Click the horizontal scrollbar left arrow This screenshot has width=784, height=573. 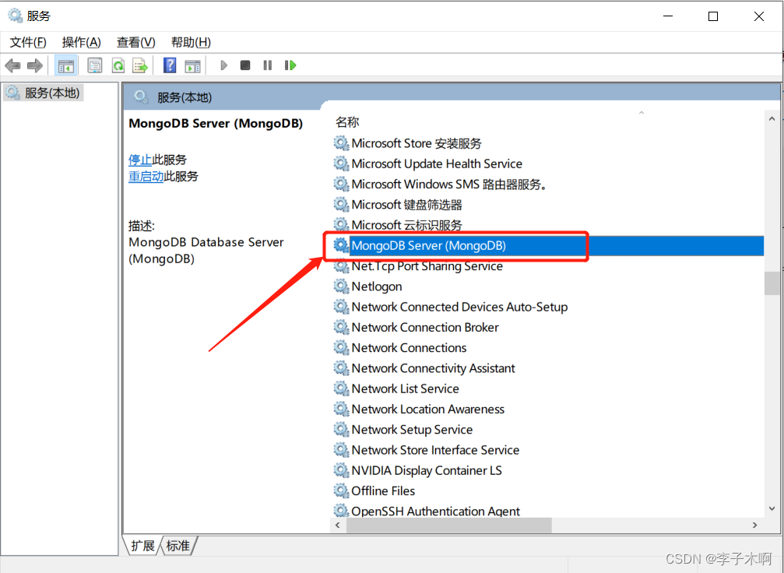click(338, 526)
